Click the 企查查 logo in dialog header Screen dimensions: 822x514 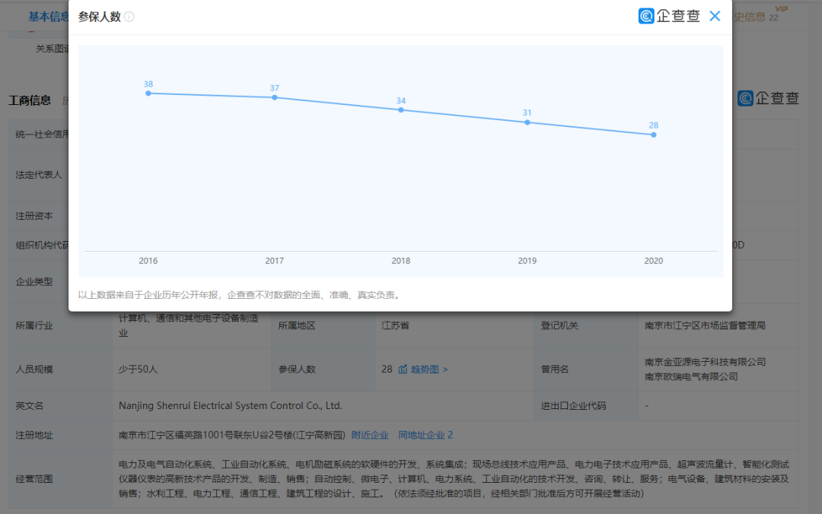(669, 16)
